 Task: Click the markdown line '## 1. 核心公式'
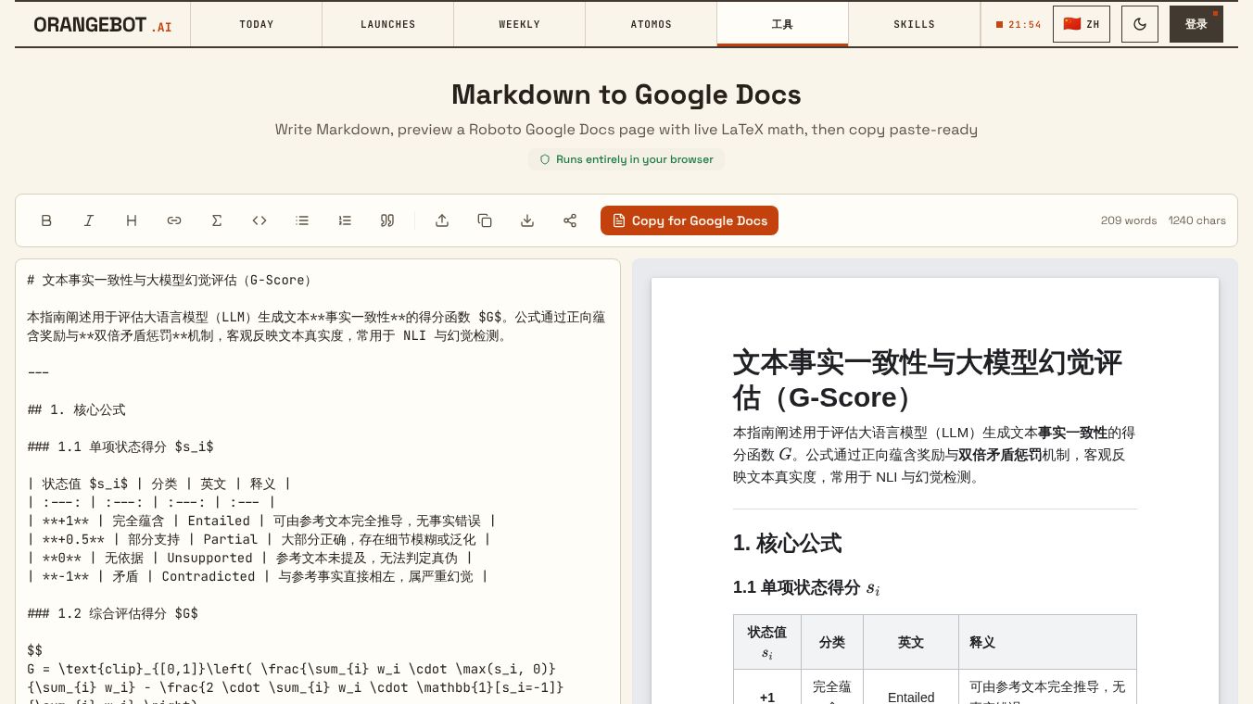point(76,409)
